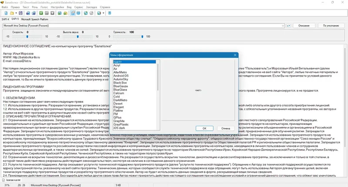This screenshot has width=348, height=187.
Task: Click the Описание button
Action: (x=304, y=26)
